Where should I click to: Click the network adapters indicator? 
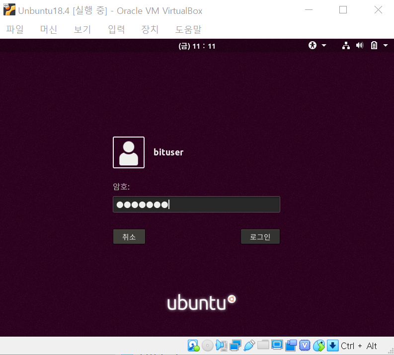click(236, 346)
